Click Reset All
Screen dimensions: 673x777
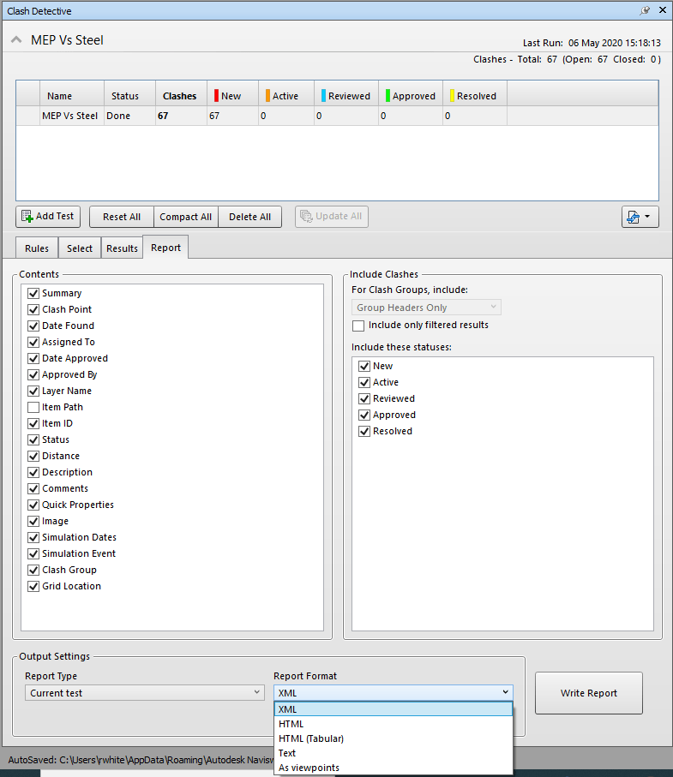click(122, 217)
